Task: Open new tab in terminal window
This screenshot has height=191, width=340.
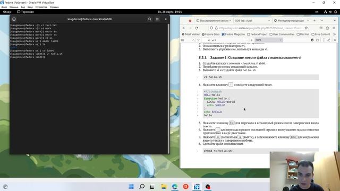Action: [14, 19]
